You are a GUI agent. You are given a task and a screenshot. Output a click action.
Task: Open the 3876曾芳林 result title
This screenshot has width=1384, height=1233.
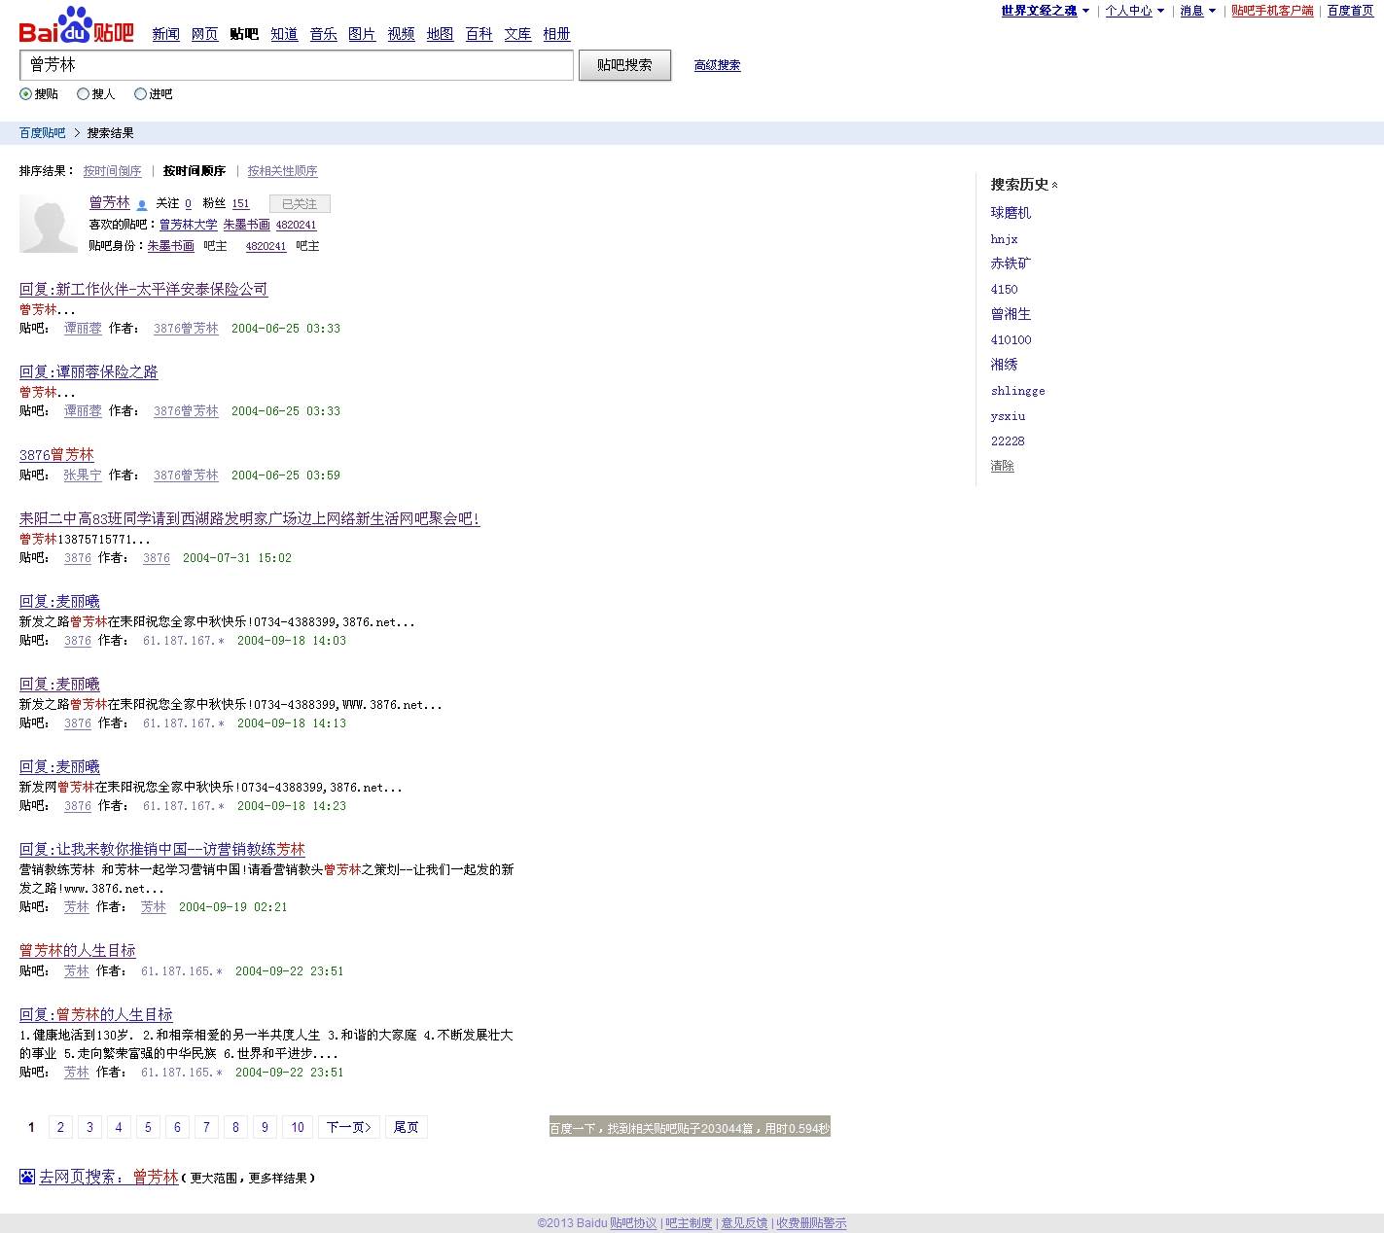(x=56, y=454)
